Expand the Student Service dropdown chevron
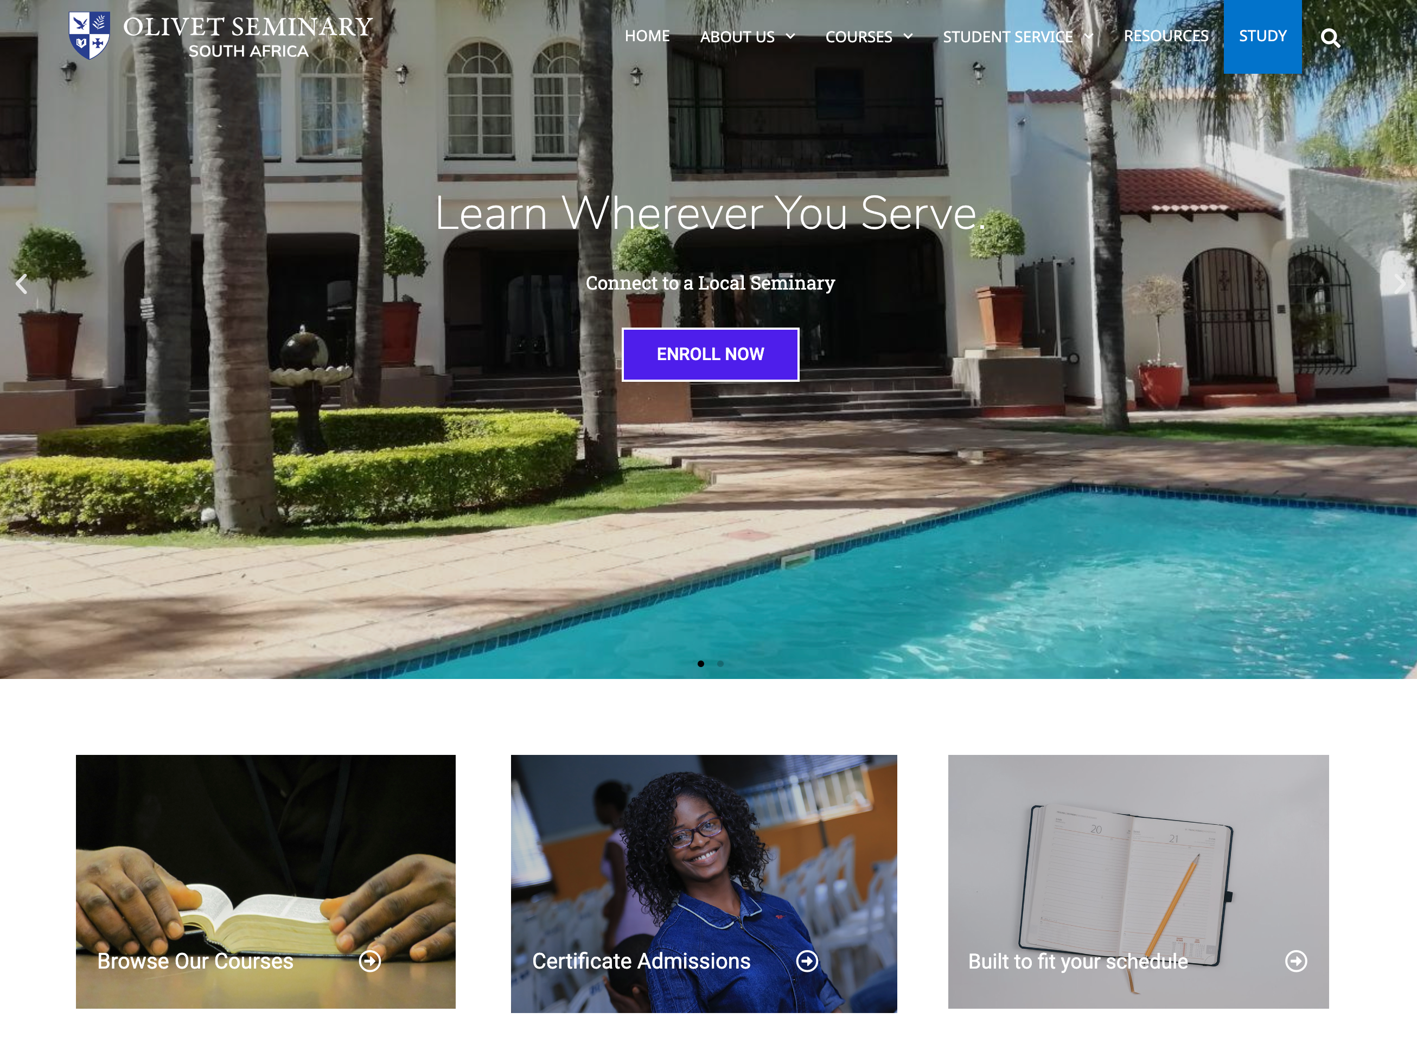 click(1088, 36)
